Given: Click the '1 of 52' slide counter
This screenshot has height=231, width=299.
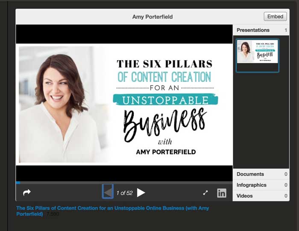Looking at the screenshot, I should (x=125, y=193).
